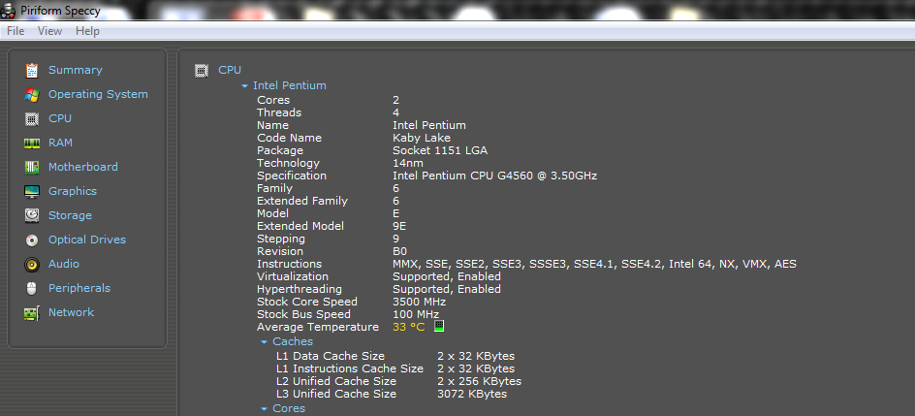Screen dimensions: 915x416
Task: Open the Help menu
Action: click(x=87, y=31)
